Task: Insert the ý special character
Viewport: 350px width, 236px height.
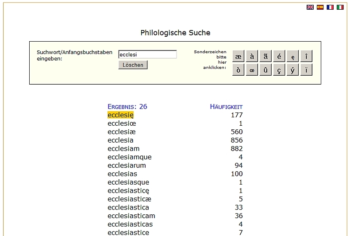Action: 292,70
